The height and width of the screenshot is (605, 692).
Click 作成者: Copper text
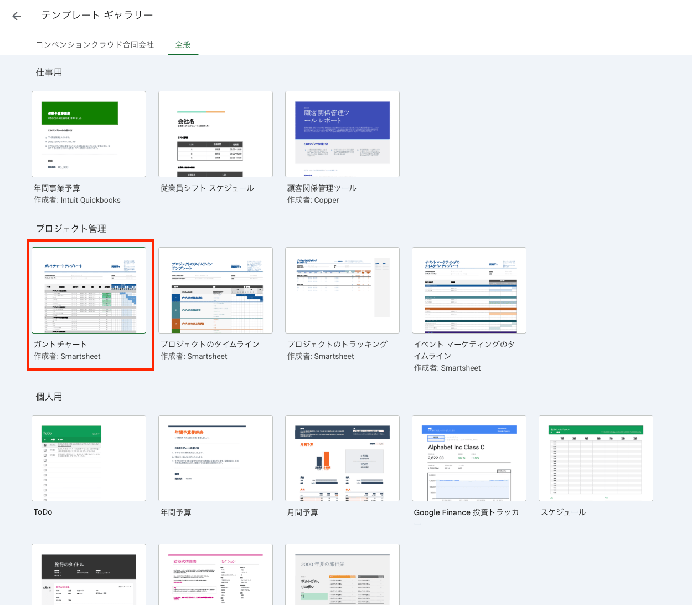point(313,200)
